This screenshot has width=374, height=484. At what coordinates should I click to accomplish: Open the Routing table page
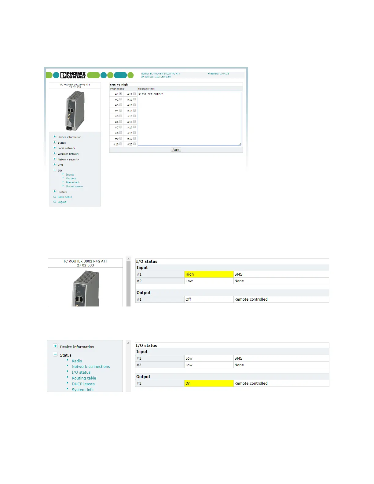pos(84,378)
